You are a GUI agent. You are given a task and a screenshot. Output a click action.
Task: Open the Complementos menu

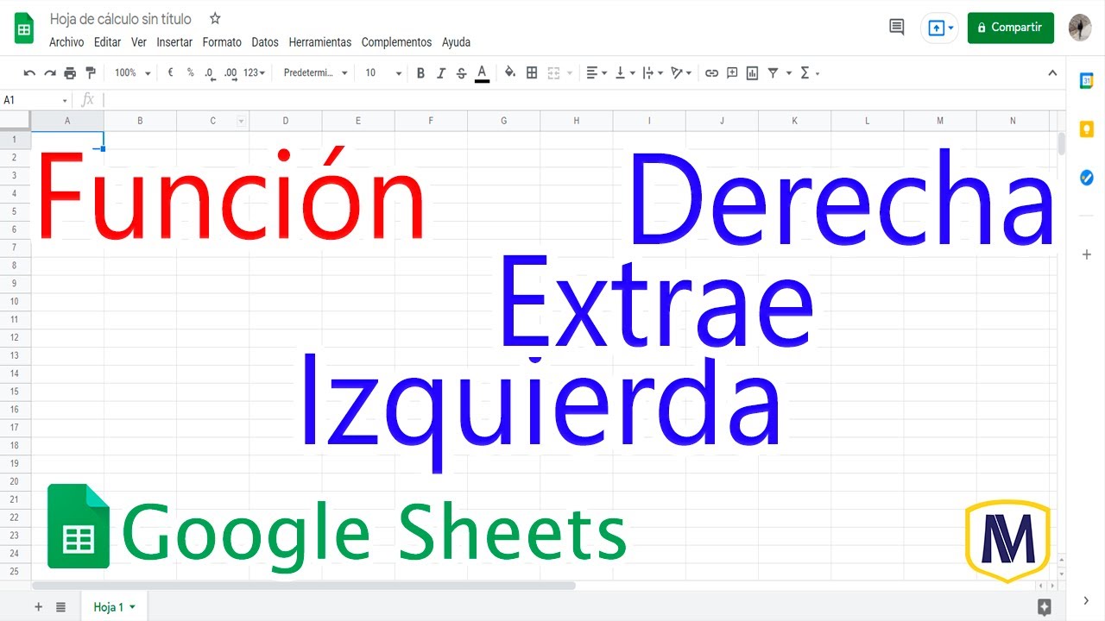coord(396,42)
